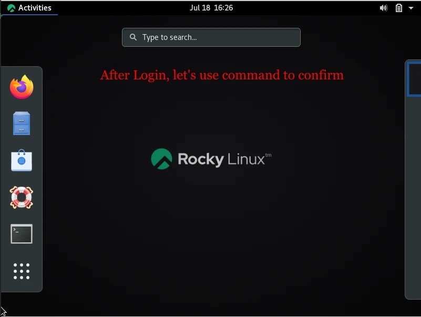Click the clipboard status icon in top bar

(x=399, y=8)
